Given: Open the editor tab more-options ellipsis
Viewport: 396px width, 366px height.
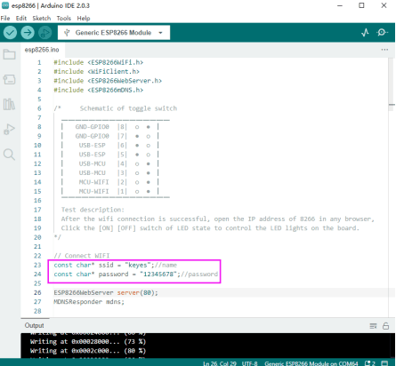Looking at the screenshot, I should coord(384,50).
